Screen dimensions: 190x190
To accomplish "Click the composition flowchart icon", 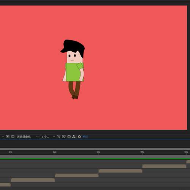I will [74, 137].
